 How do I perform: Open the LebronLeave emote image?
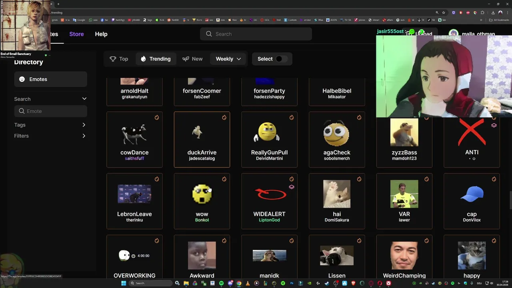[x=134, y=194]
